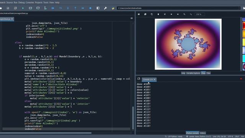Save the plot using the first Plots icon

tap(139, 14)
